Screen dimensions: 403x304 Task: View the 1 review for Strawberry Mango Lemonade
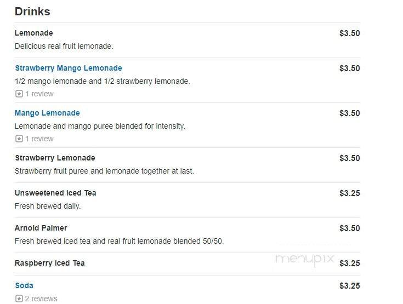click(x=39, y=94)
